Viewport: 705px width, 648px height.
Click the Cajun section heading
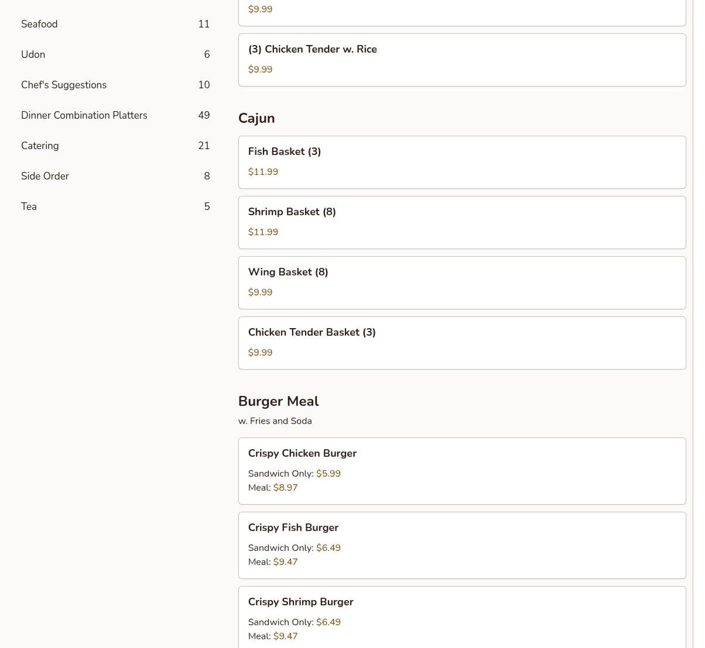[x=256, y=118]
